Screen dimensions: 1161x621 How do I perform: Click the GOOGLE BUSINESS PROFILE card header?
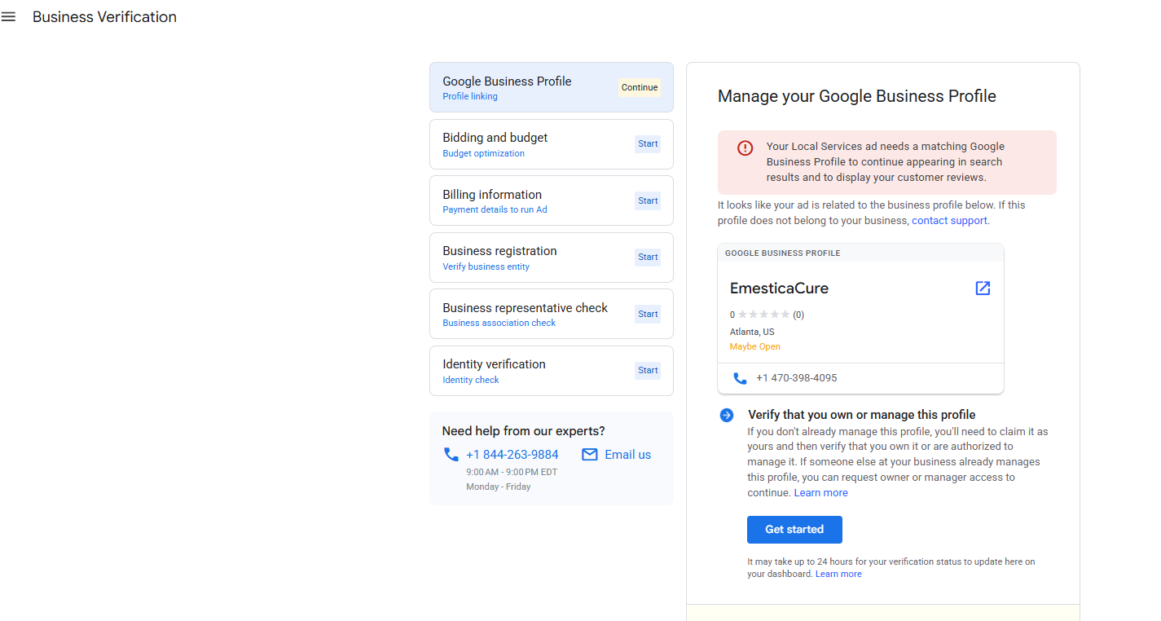point(783,253)
